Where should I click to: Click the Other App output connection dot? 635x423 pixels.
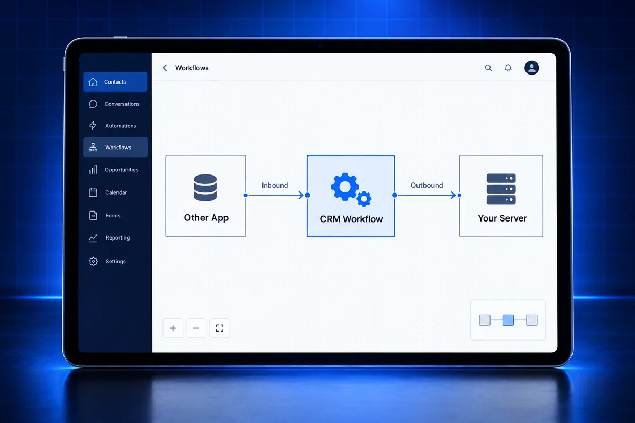(x=246, y=196)
